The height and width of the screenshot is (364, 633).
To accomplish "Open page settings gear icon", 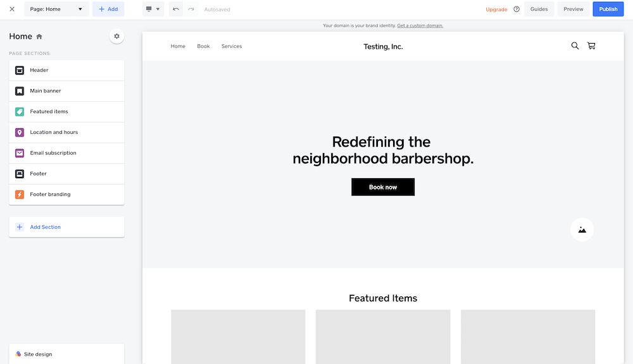I will click(x=116, y=36).
